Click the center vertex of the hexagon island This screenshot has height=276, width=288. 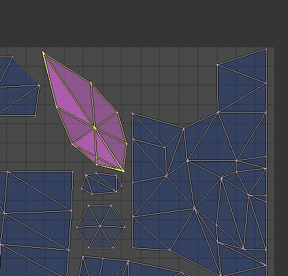pos(100,226)
